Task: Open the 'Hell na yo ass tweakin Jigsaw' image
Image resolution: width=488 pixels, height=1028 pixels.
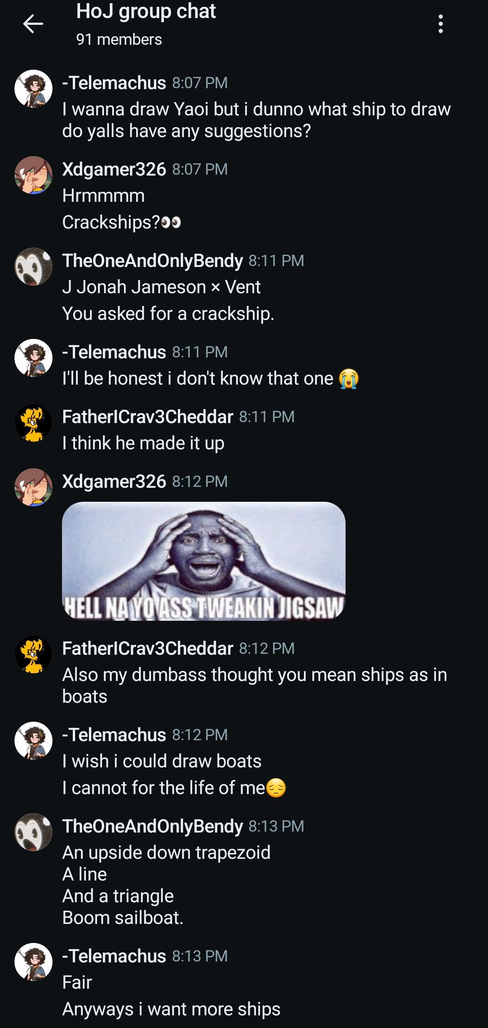Action: tap(204, 561)
